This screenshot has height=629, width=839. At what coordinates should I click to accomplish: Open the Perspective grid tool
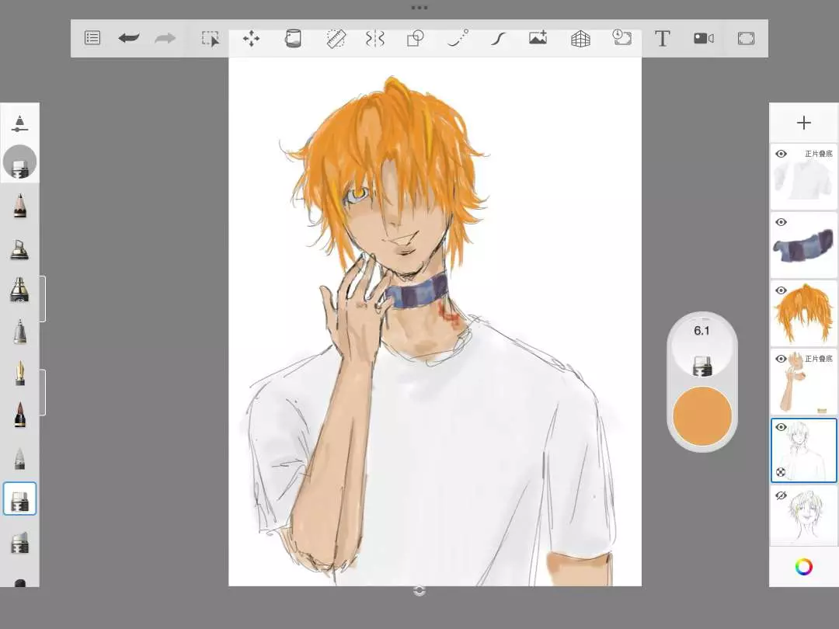[x=580, y=38]
